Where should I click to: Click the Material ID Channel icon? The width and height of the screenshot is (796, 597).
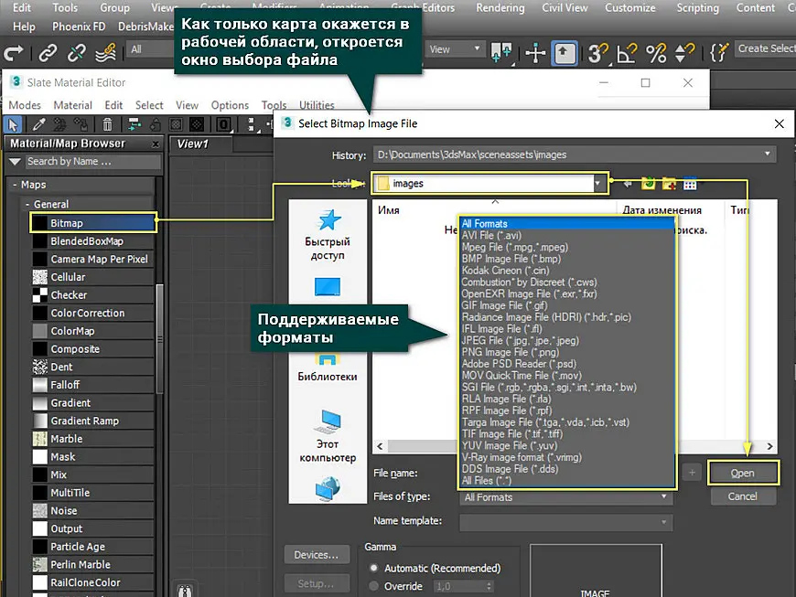(223, 123)
